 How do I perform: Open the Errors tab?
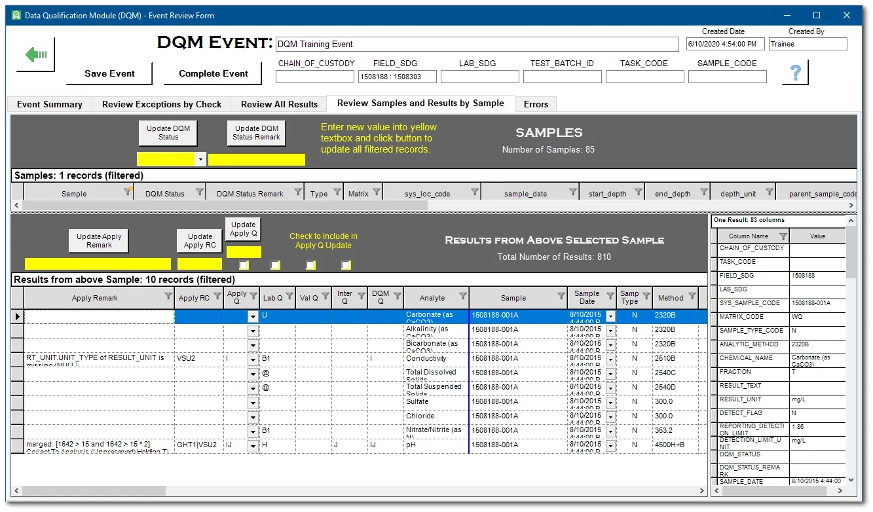536,104
